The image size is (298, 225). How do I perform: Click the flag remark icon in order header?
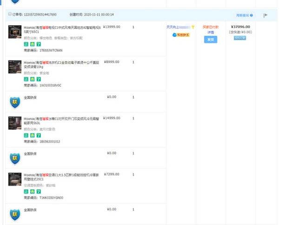(x=265, y=15)
